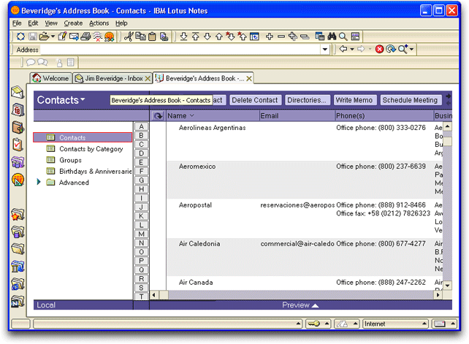
Task: Sort by the Name column arrow
Action: pyautogui.click(x=192, y=115)
